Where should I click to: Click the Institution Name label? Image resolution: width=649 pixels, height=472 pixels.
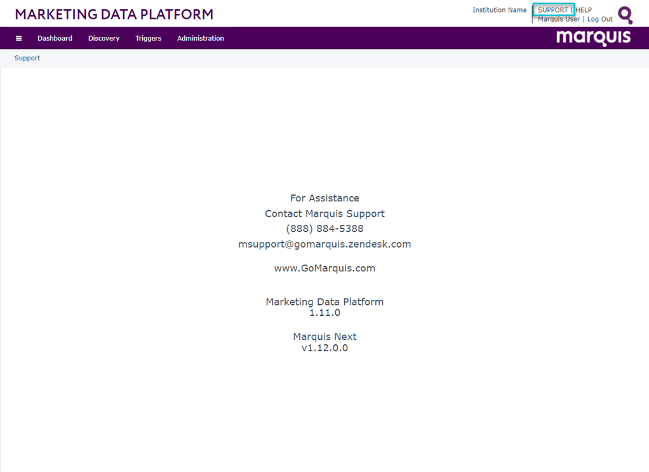(x=500, y=10)
